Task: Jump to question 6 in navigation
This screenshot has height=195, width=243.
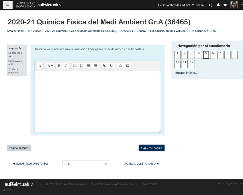Action: point(213,55)
